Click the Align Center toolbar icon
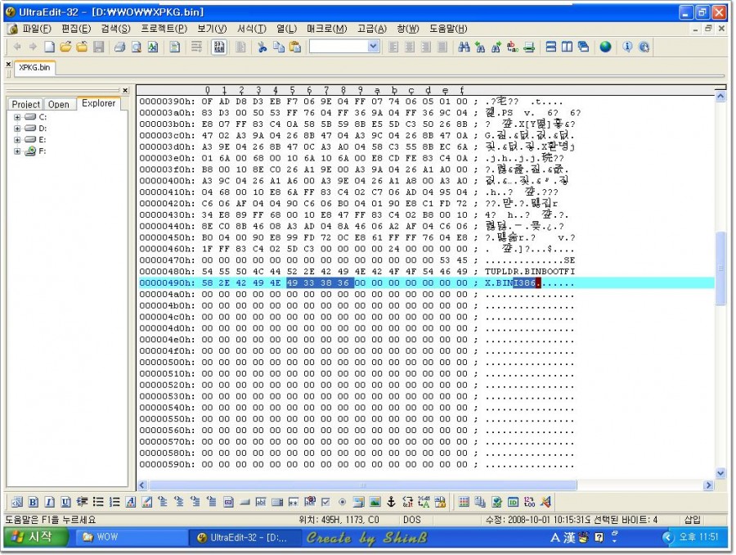 [410, 47]
